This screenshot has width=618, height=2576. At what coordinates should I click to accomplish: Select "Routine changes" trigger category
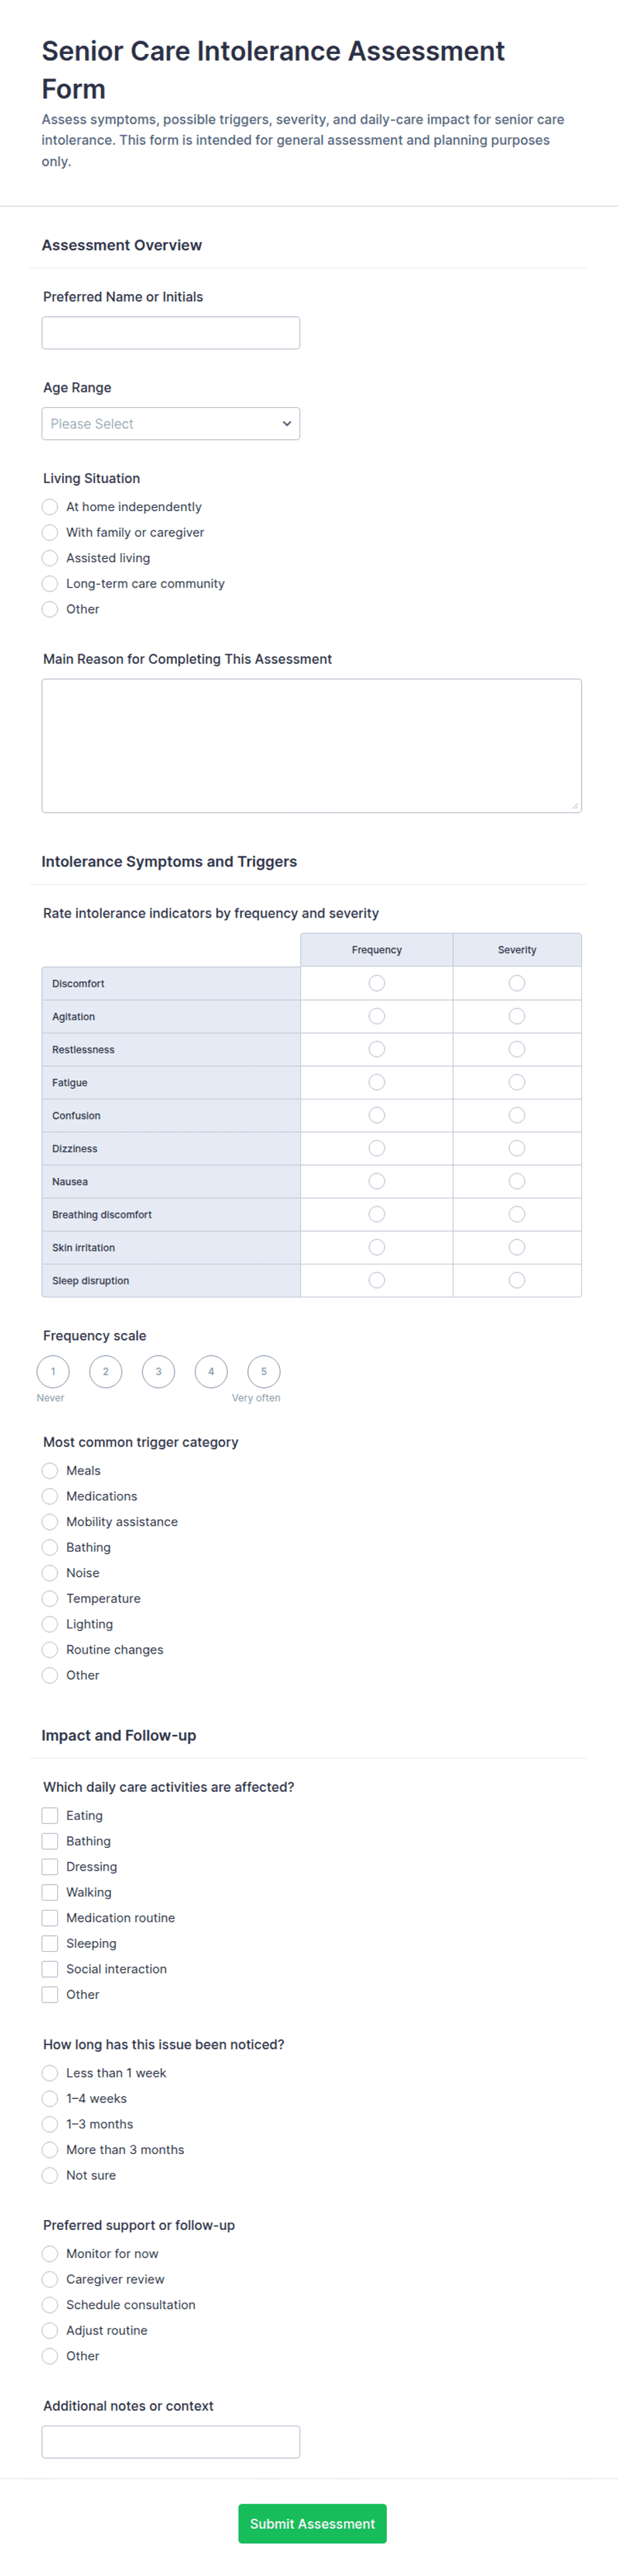pos(50,1650)
